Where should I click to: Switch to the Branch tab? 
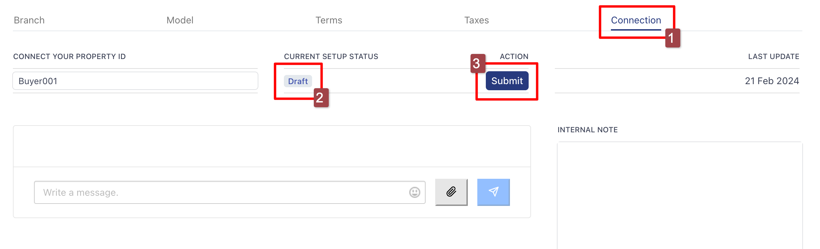click(x=29, y=20)
